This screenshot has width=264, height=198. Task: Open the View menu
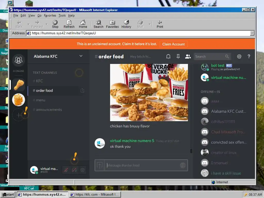pyautogui.click(x=31, y=15)
